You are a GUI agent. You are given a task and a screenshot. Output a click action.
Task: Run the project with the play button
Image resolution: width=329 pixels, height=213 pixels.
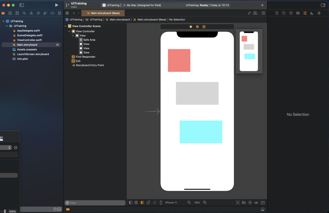pos(56,5)
